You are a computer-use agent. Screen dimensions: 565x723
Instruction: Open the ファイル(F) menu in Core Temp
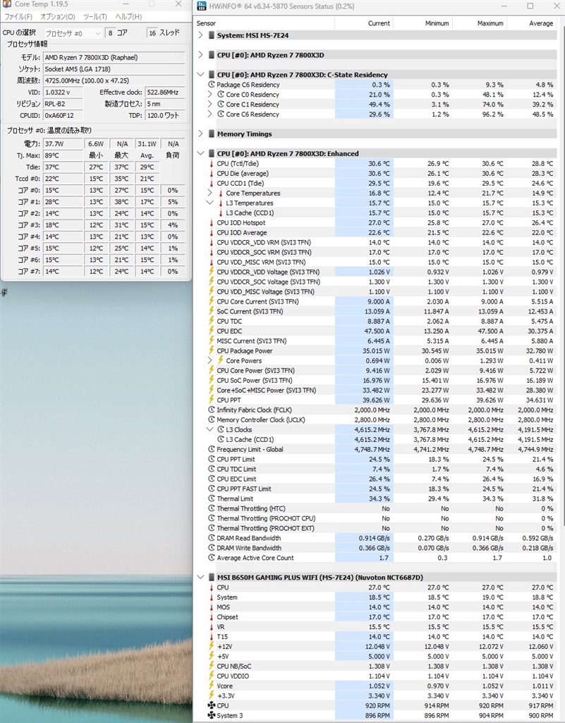click(18, 17)
